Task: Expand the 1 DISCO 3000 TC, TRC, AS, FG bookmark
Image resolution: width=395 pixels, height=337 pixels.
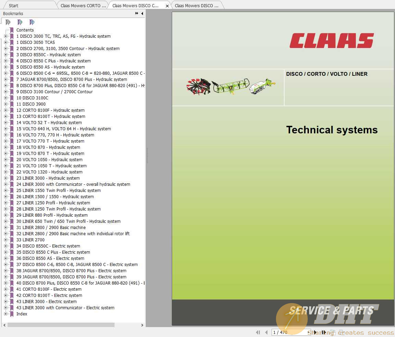Action: pos(5,36)
